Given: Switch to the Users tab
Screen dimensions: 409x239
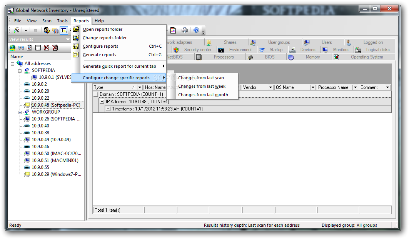Looking at the screenshot, I should (x=324, y=42).
